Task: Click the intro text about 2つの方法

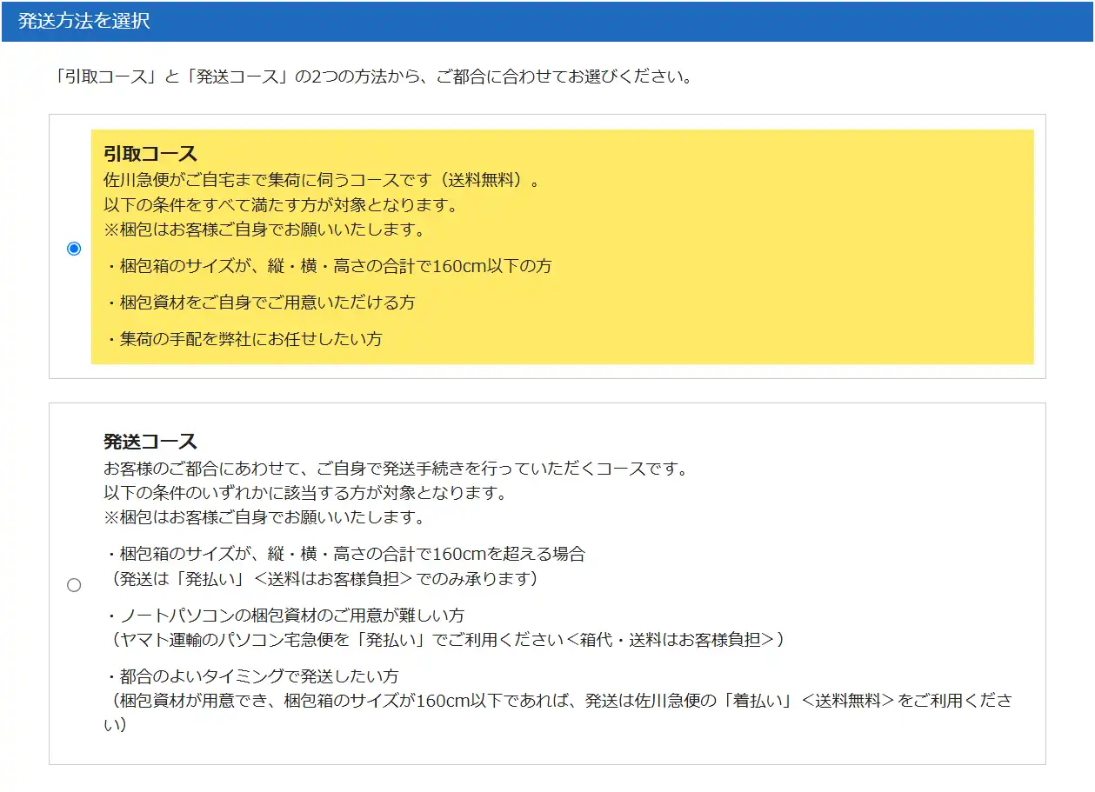Action: click(373, 77)
